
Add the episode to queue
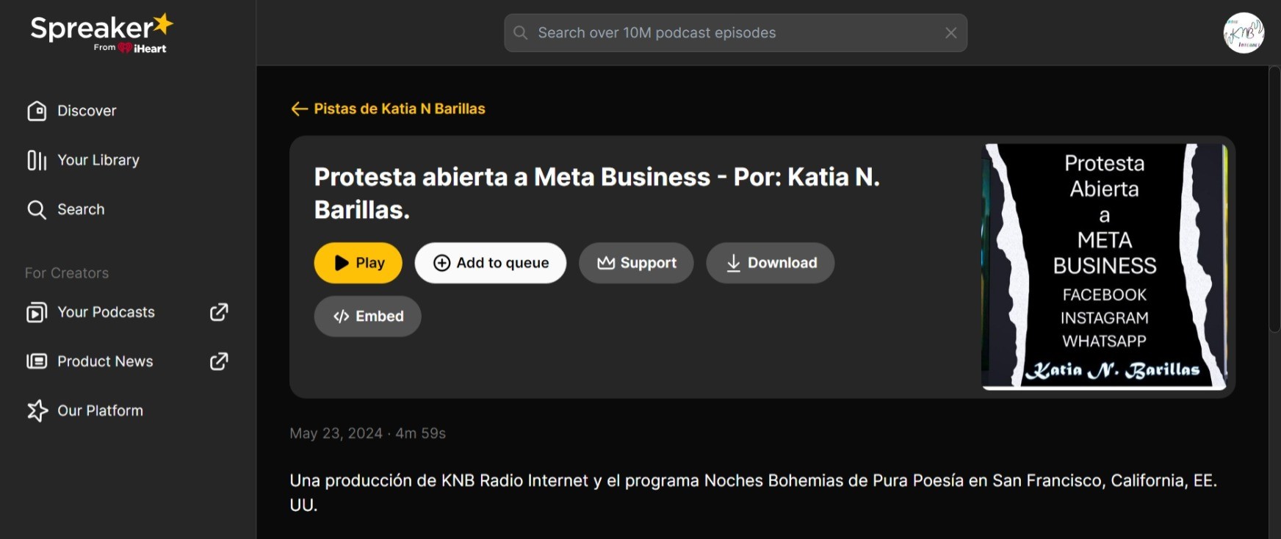(491, 263)
